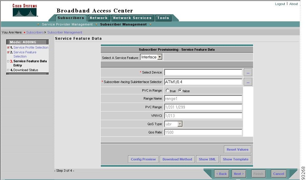Image resolution: width=306 pixels, height=180 pixels.
Task: Open browse button beside Subinterface Selector field
Action: tap(248, 82)
